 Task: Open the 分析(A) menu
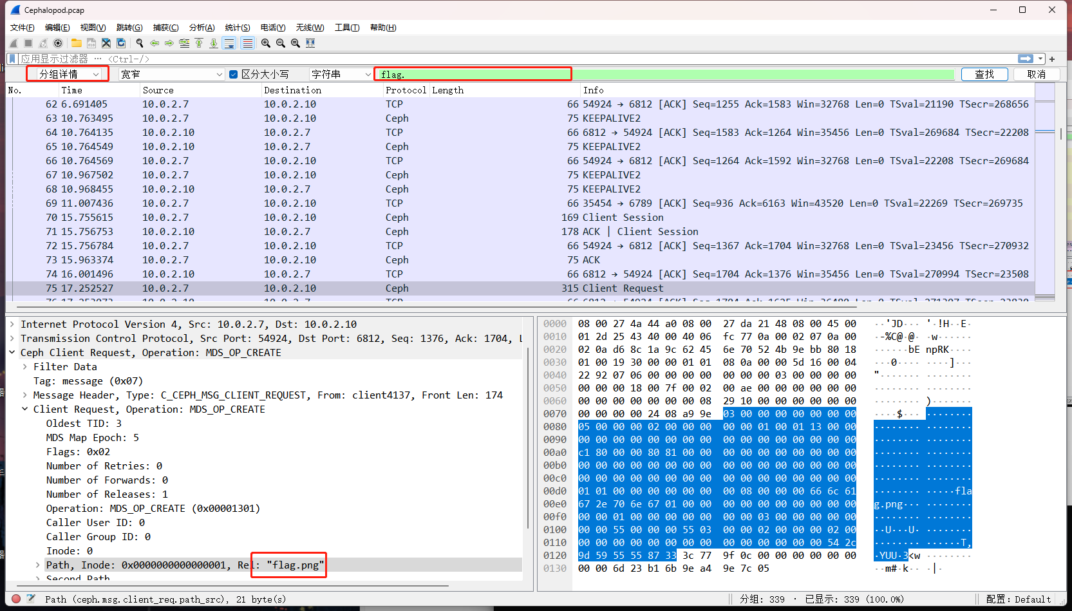(x=202, y=28)
